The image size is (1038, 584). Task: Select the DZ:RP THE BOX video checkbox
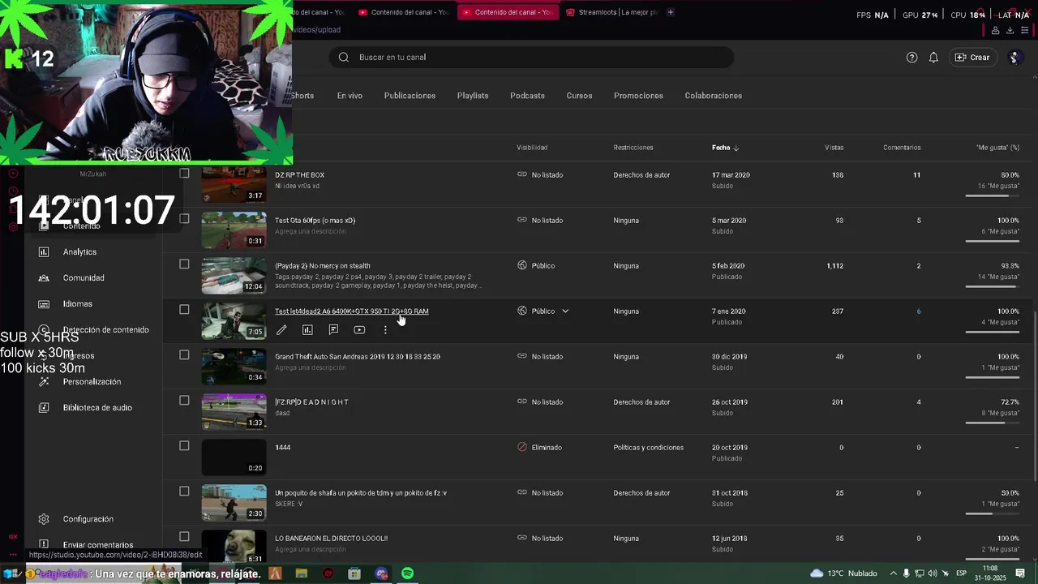click(x=184, y=174)
